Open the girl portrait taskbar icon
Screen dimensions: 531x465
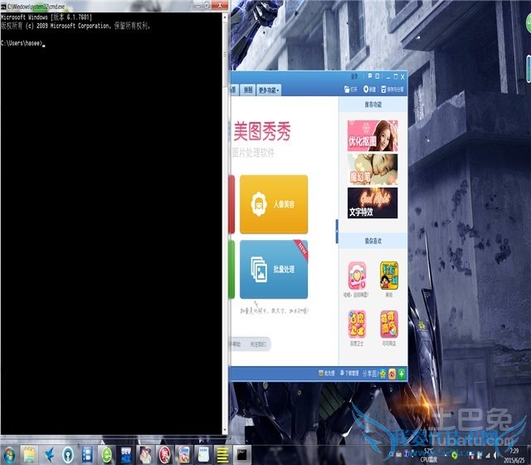click(145, 455)
